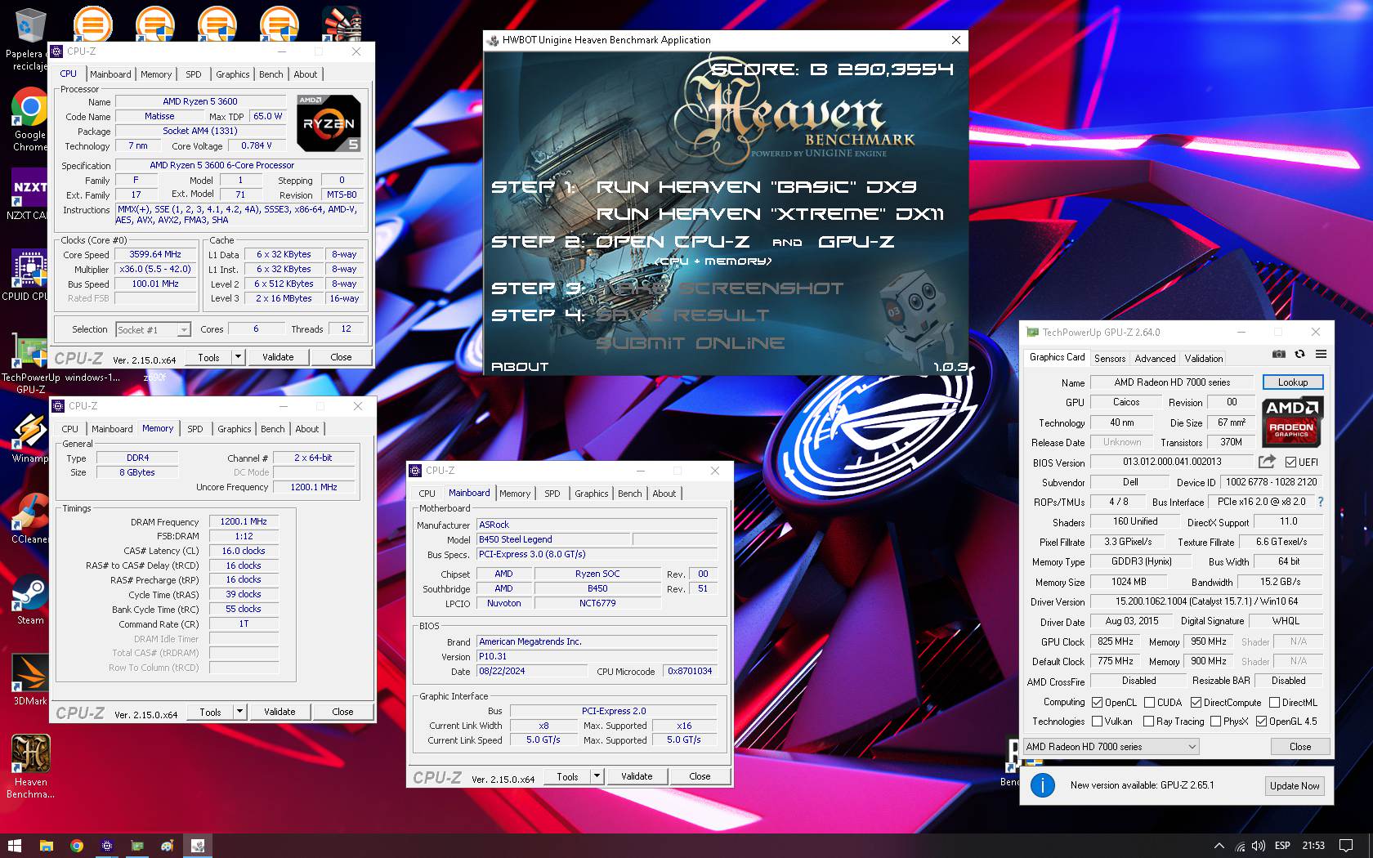Click Update Now for GPU-Z 2.65.1

click(1295, 785)
